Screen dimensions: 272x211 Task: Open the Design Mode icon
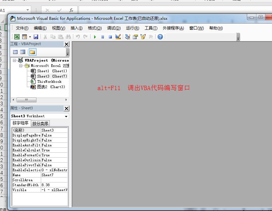pyautogui.click(x=118, y=37)
